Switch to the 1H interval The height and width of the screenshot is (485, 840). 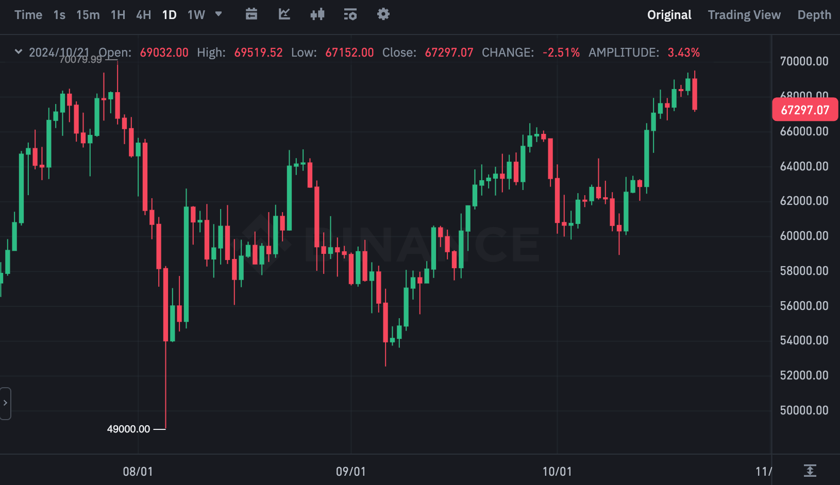118,15
